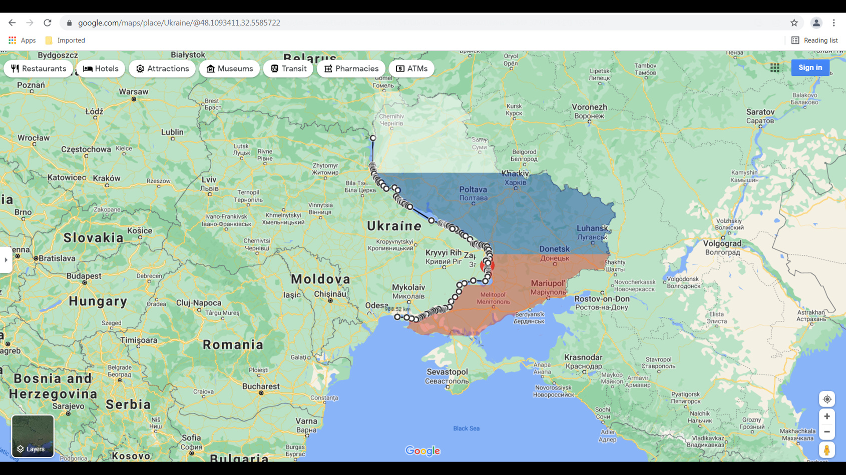
Task: Expand the collapsed side panel
Action: 6,259
